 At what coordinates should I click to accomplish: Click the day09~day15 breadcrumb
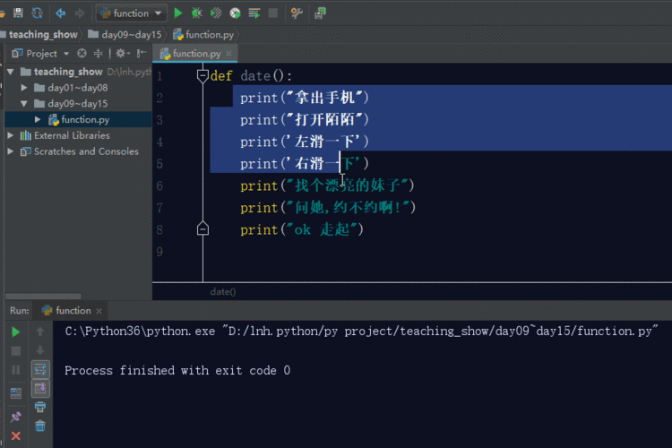tap(130, 34)
